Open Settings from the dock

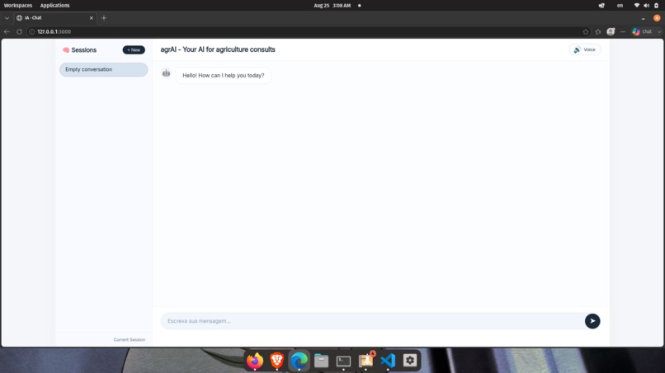(x=410, y=361)
